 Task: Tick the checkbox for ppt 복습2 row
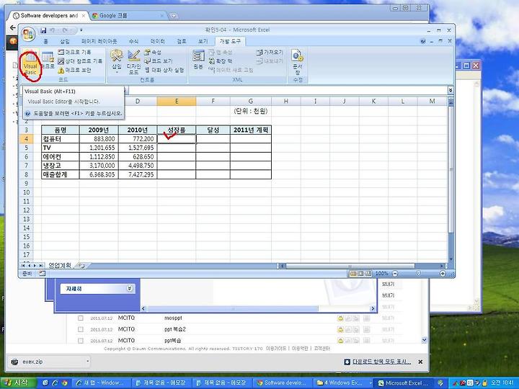[x=81, y=329]
